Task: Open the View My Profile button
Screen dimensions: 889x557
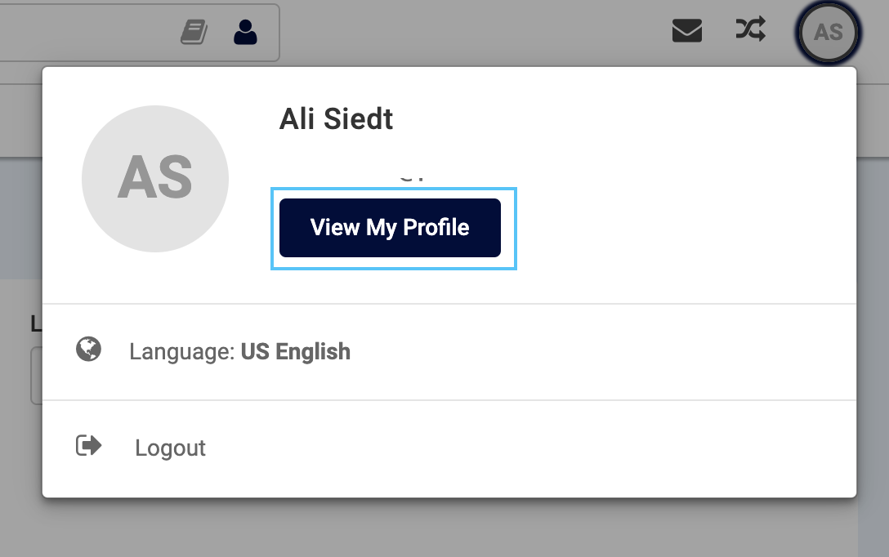Action: click(390, 228)
